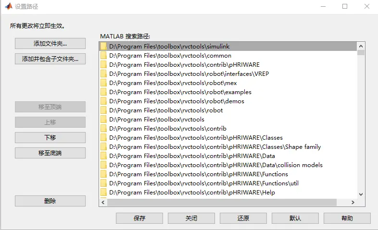Select path rvctools\robot\mex
Viewport: 378px width, 230px height.
click(x=228, y=83)
